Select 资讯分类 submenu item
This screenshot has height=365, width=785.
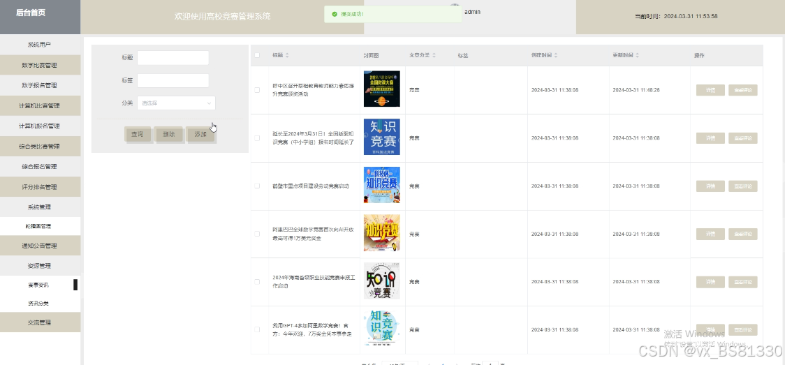click(40, 304)
